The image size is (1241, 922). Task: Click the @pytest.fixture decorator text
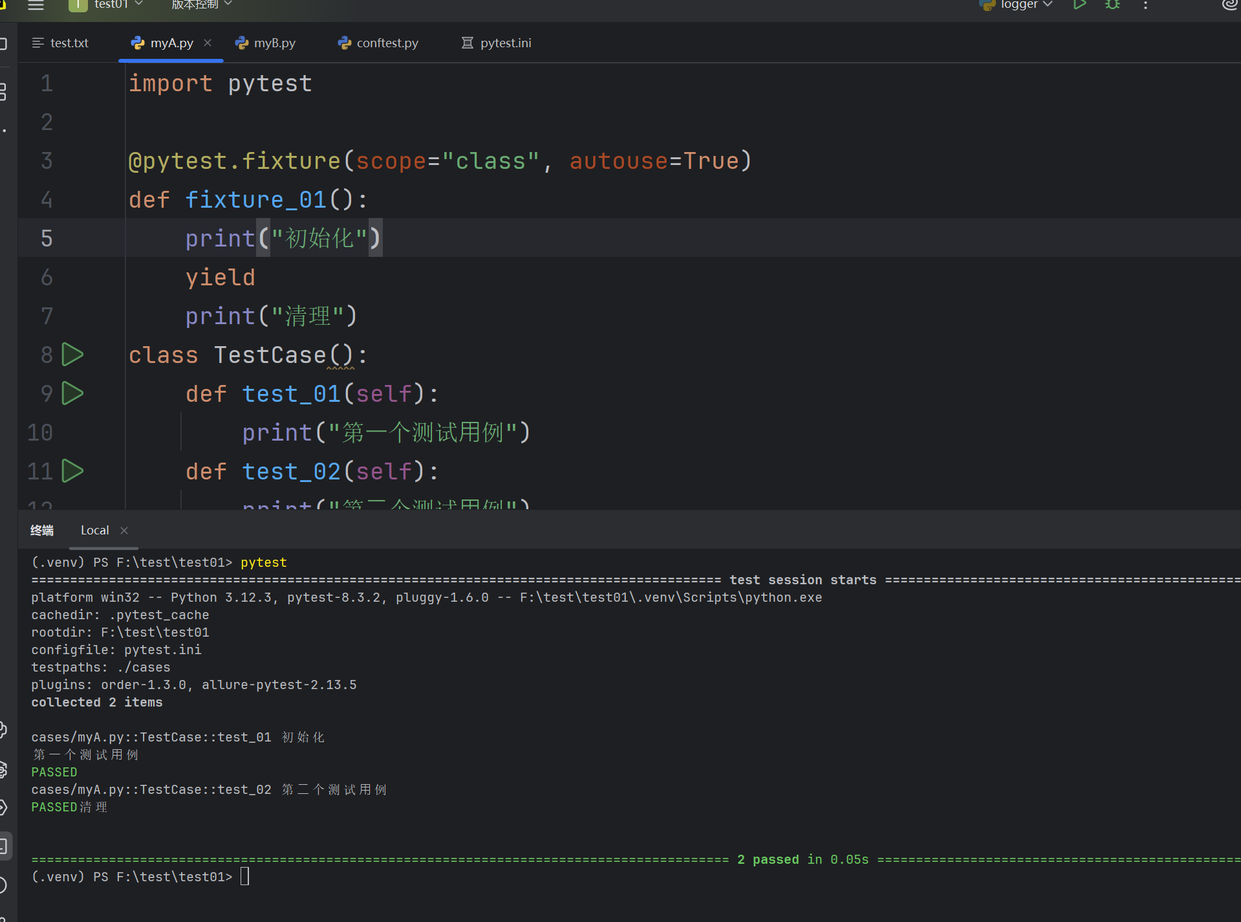pyautogui.click(x=234, y=161)
